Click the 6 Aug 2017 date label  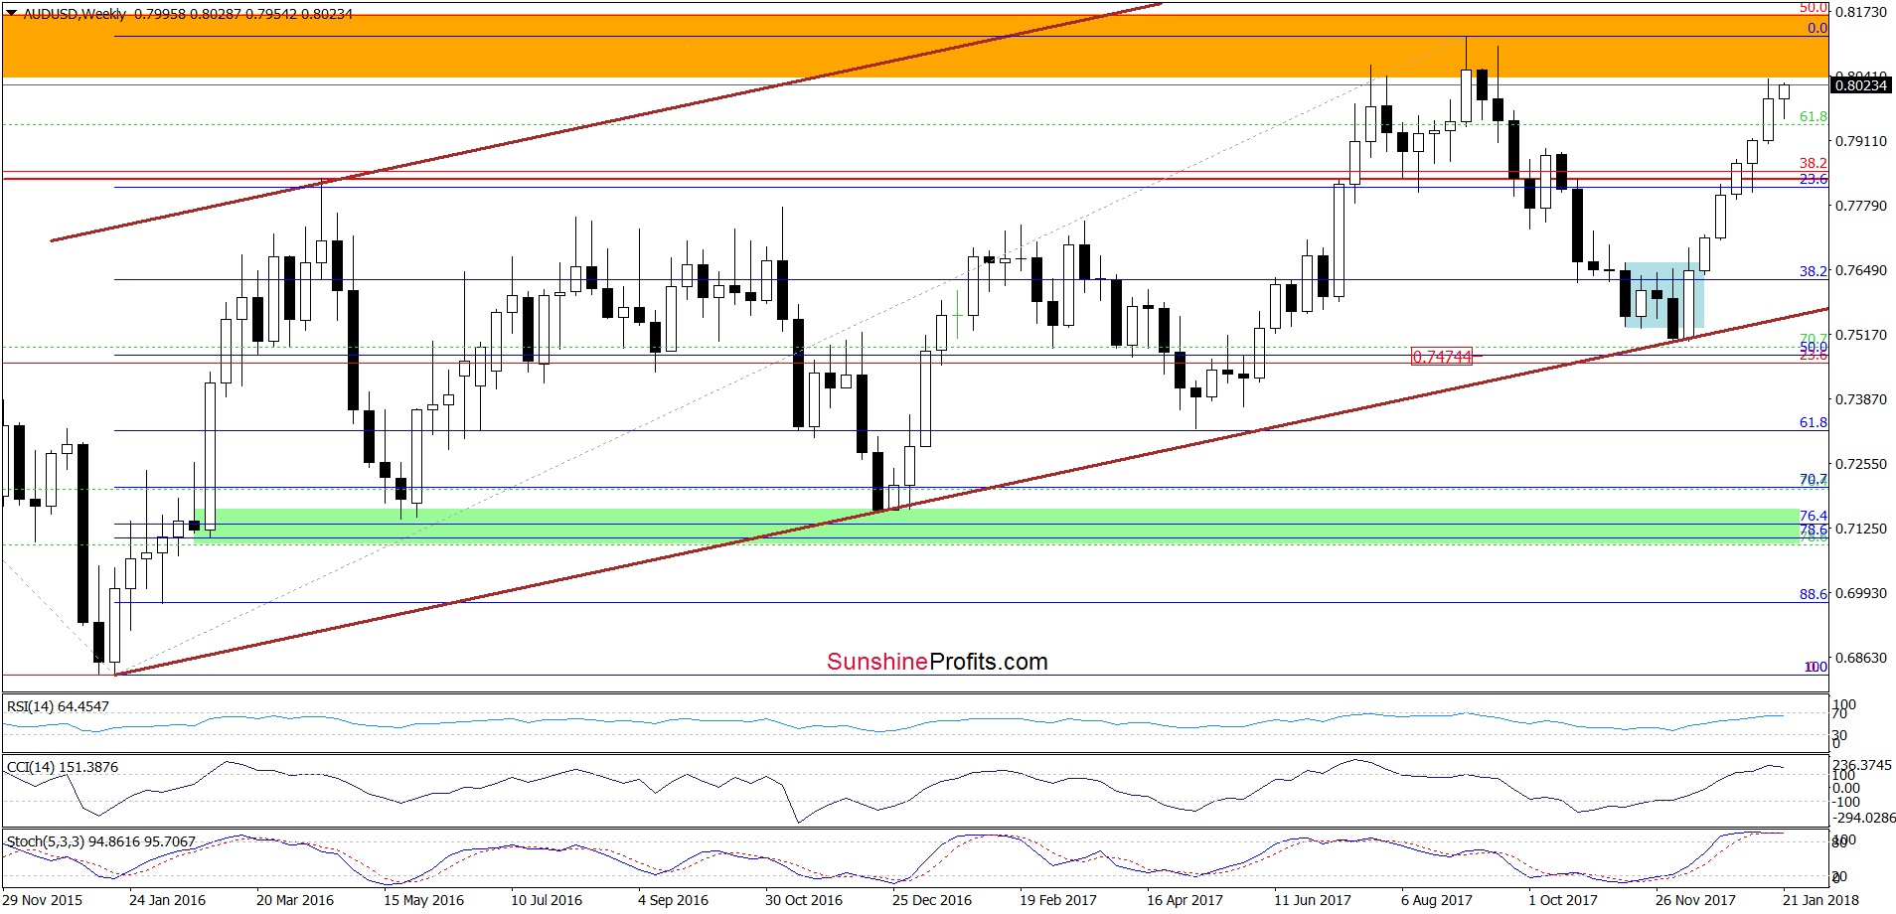coord(1437,900)
